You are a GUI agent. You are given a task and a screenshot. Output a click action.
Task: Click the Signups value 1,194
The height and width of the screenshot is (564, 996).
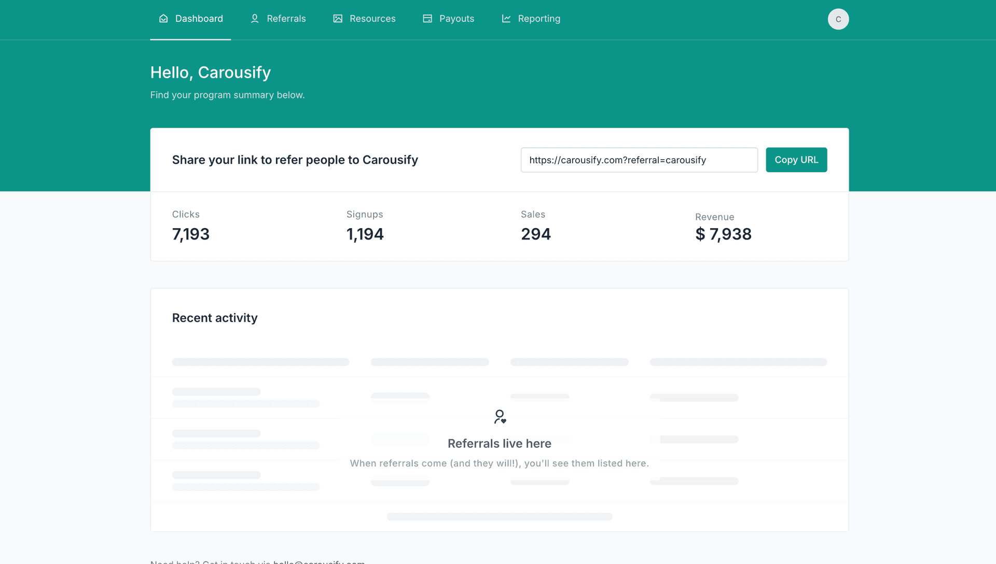[x=365, y=234]
